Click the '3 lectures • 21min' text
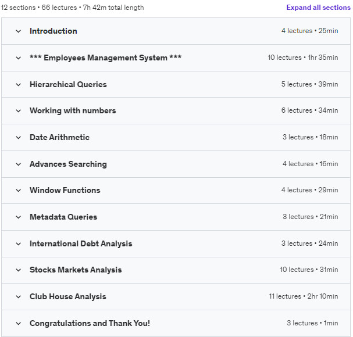Screen dimensions: 353x337 coord(310,217)
